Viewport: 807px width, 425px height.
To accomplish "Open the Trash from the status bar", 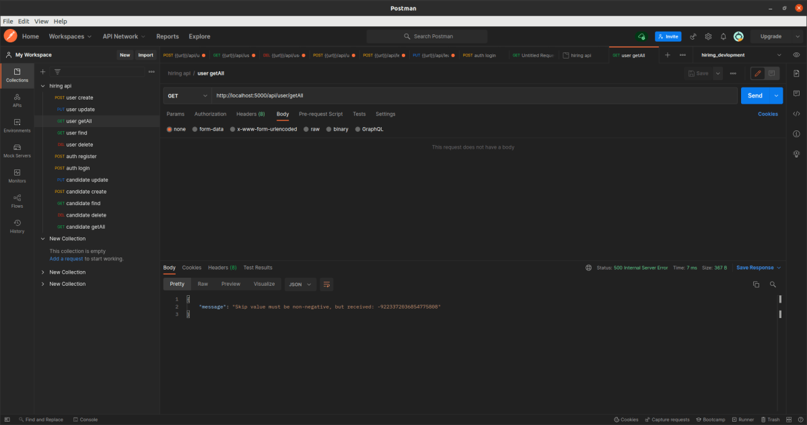I will coord(769,419).
